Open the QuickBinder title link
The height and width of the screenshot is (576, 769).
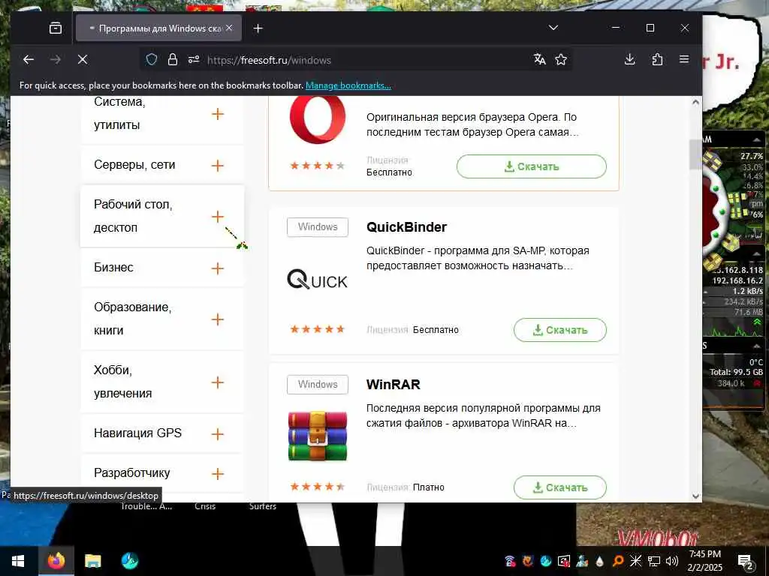406,227
